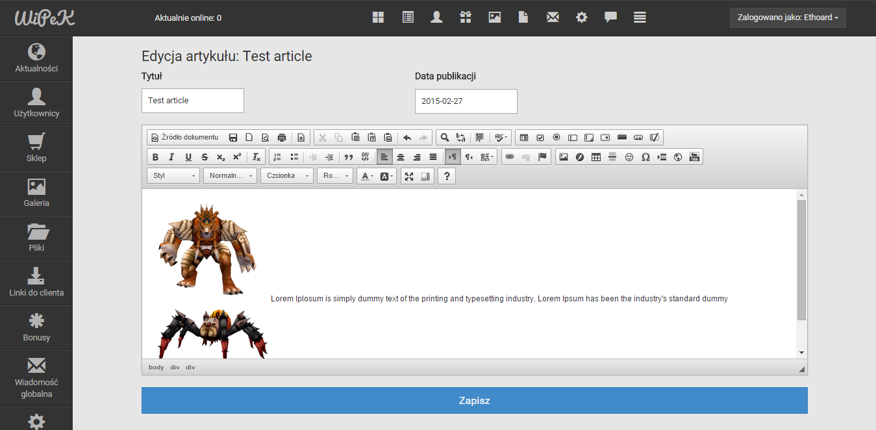This screenshot has height=430, width=876.
Task: Open the gift icon in top navbar
Action: click(465, 18)
